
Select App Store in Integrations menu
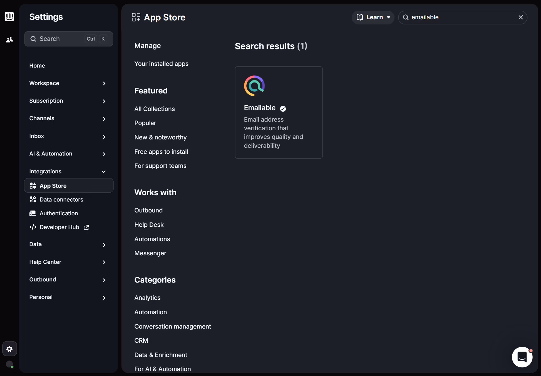(x=69, y=185)
